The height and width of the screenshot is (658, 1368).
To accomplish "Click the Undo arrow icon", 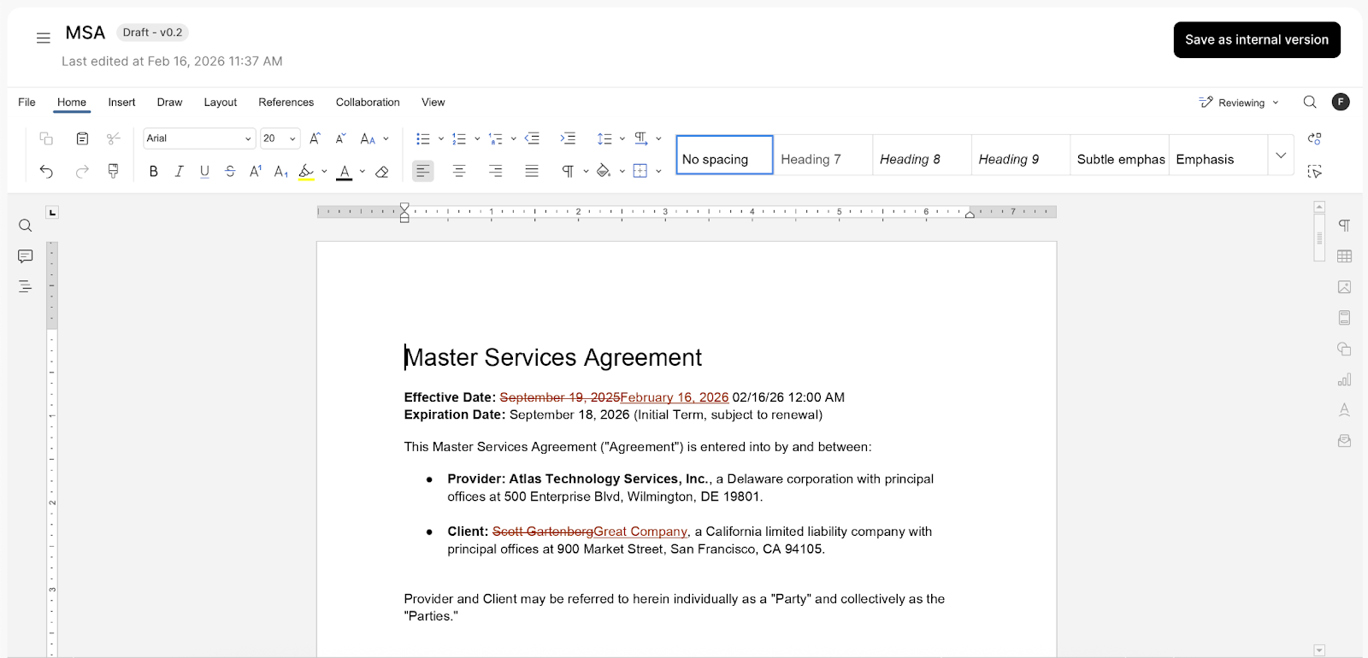I will tap(46, 172).
